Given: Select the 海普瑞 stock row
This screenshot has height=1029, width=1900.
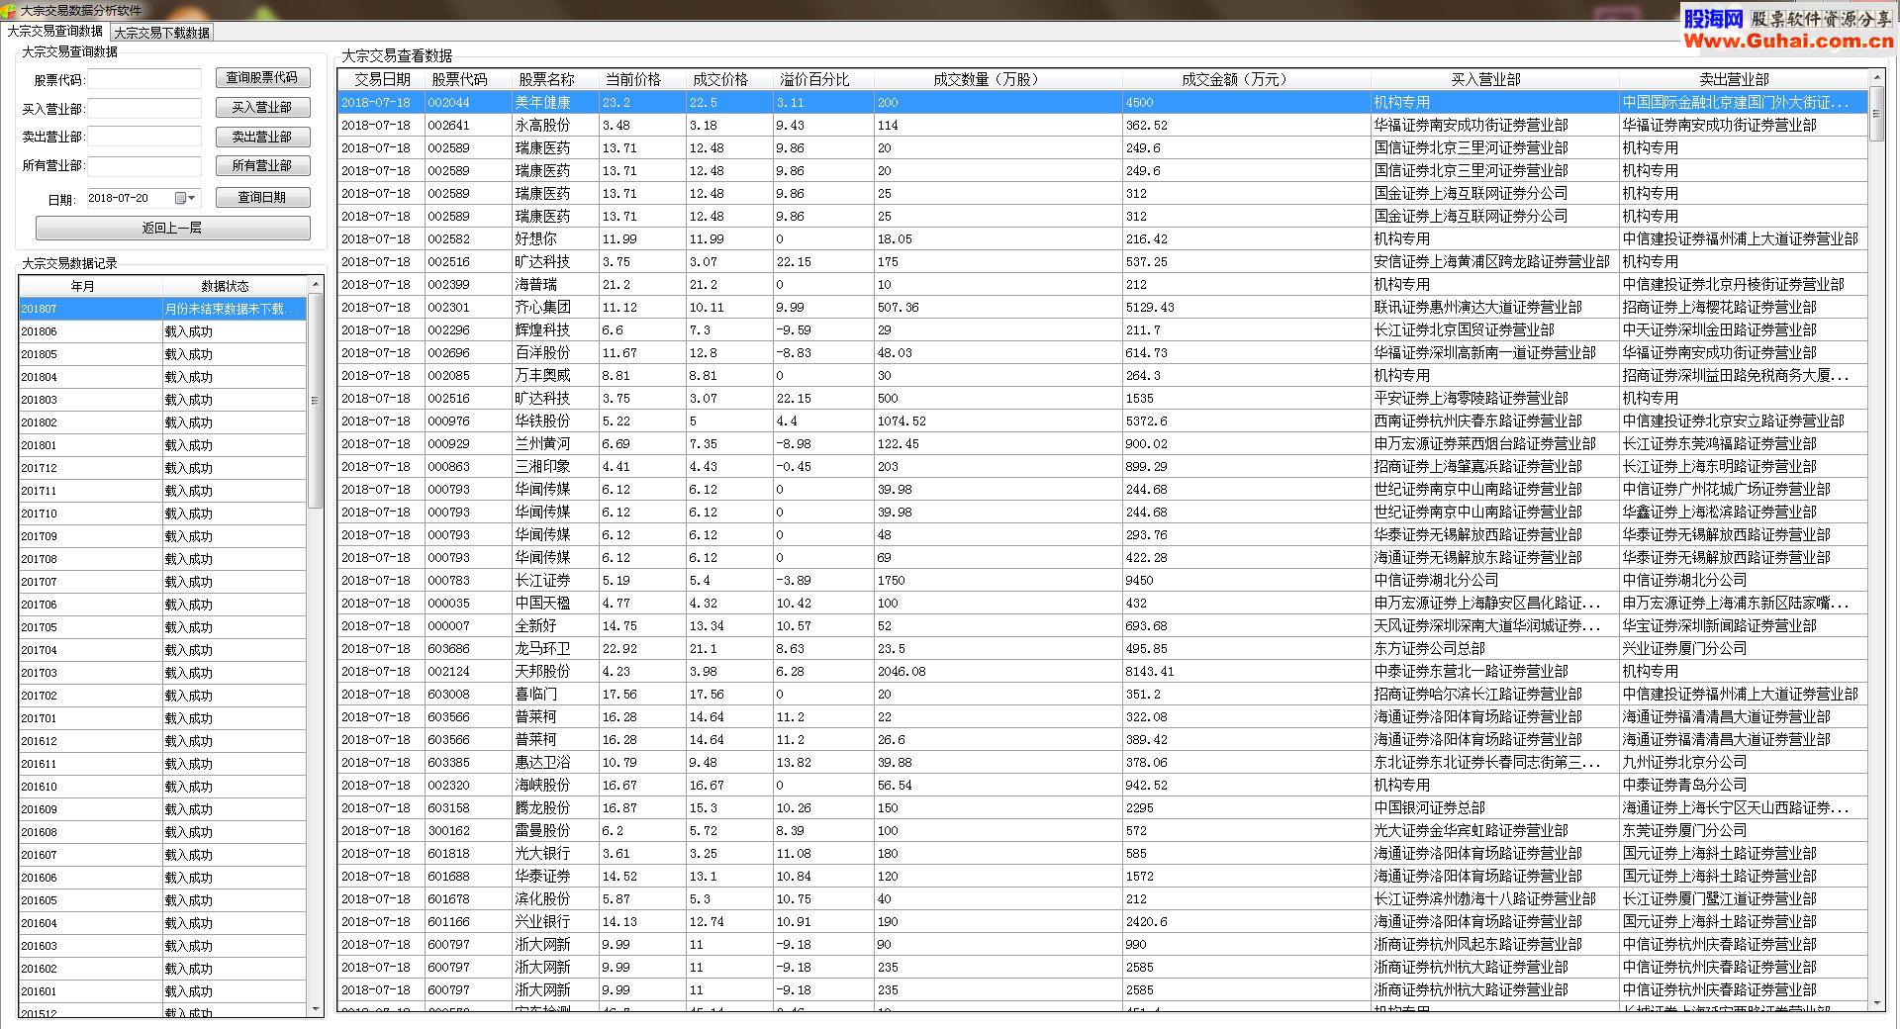Looking at the screenshot, I should coord(1103,284).
